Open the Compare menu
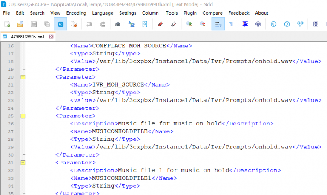327x195 pixels. click(212, 13)
